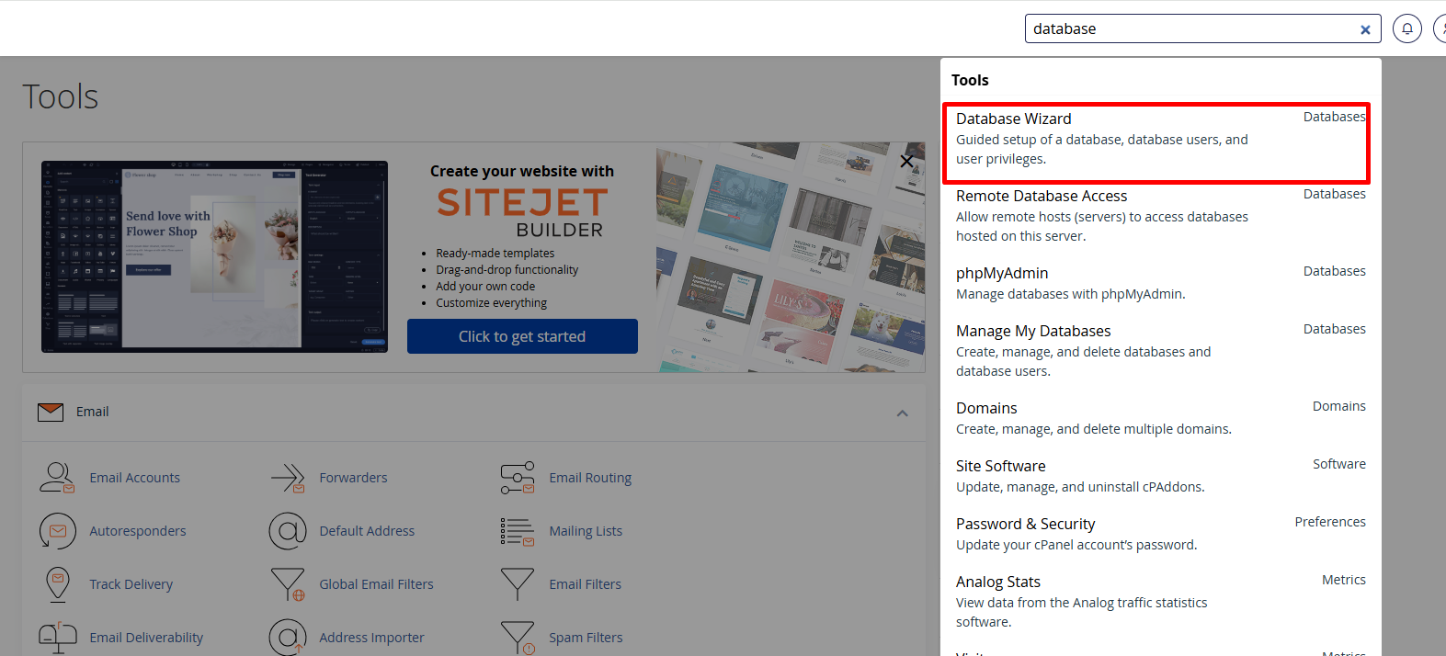Open Analog Stats search result
Image resolution: width=1446 pixels, height=656 pixels.
[x=997, y=582]
